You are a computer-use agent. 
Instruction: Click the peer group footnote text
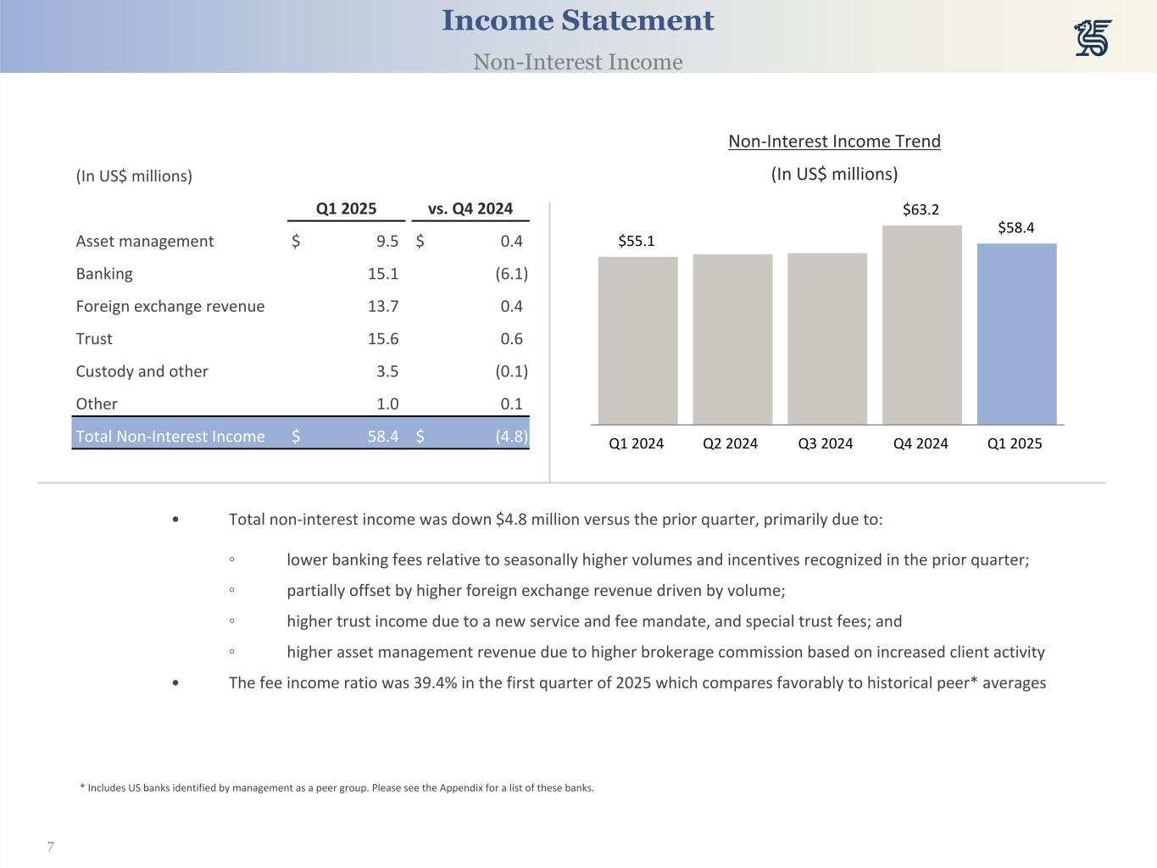click(x=337, y=787)
